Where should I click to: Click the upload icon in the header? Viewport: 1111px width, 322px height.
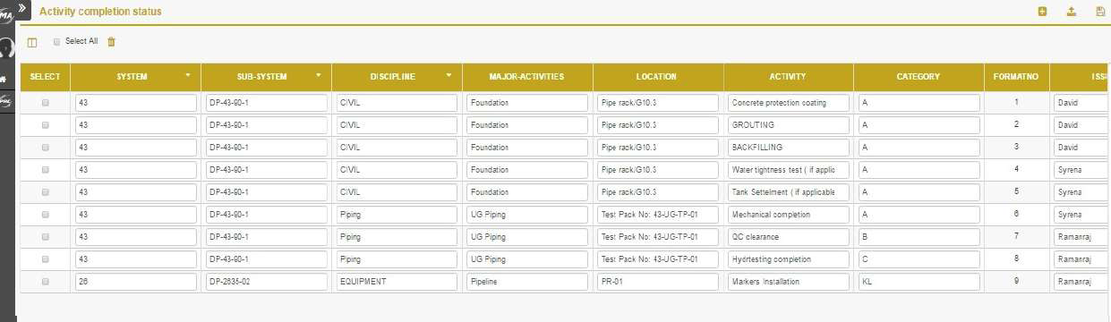[x=1071, y=12]
